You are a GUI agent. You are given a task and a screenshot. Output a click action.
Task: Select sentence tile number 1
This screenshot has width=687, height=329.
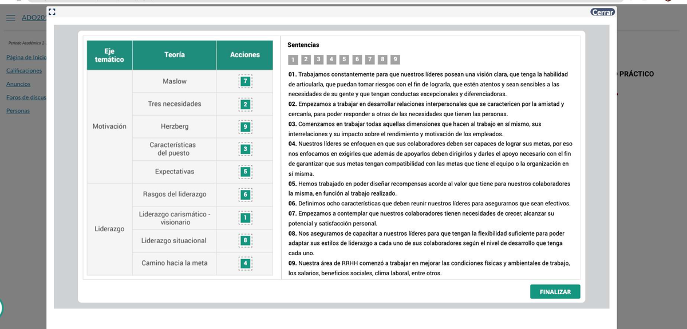(293, 59)
